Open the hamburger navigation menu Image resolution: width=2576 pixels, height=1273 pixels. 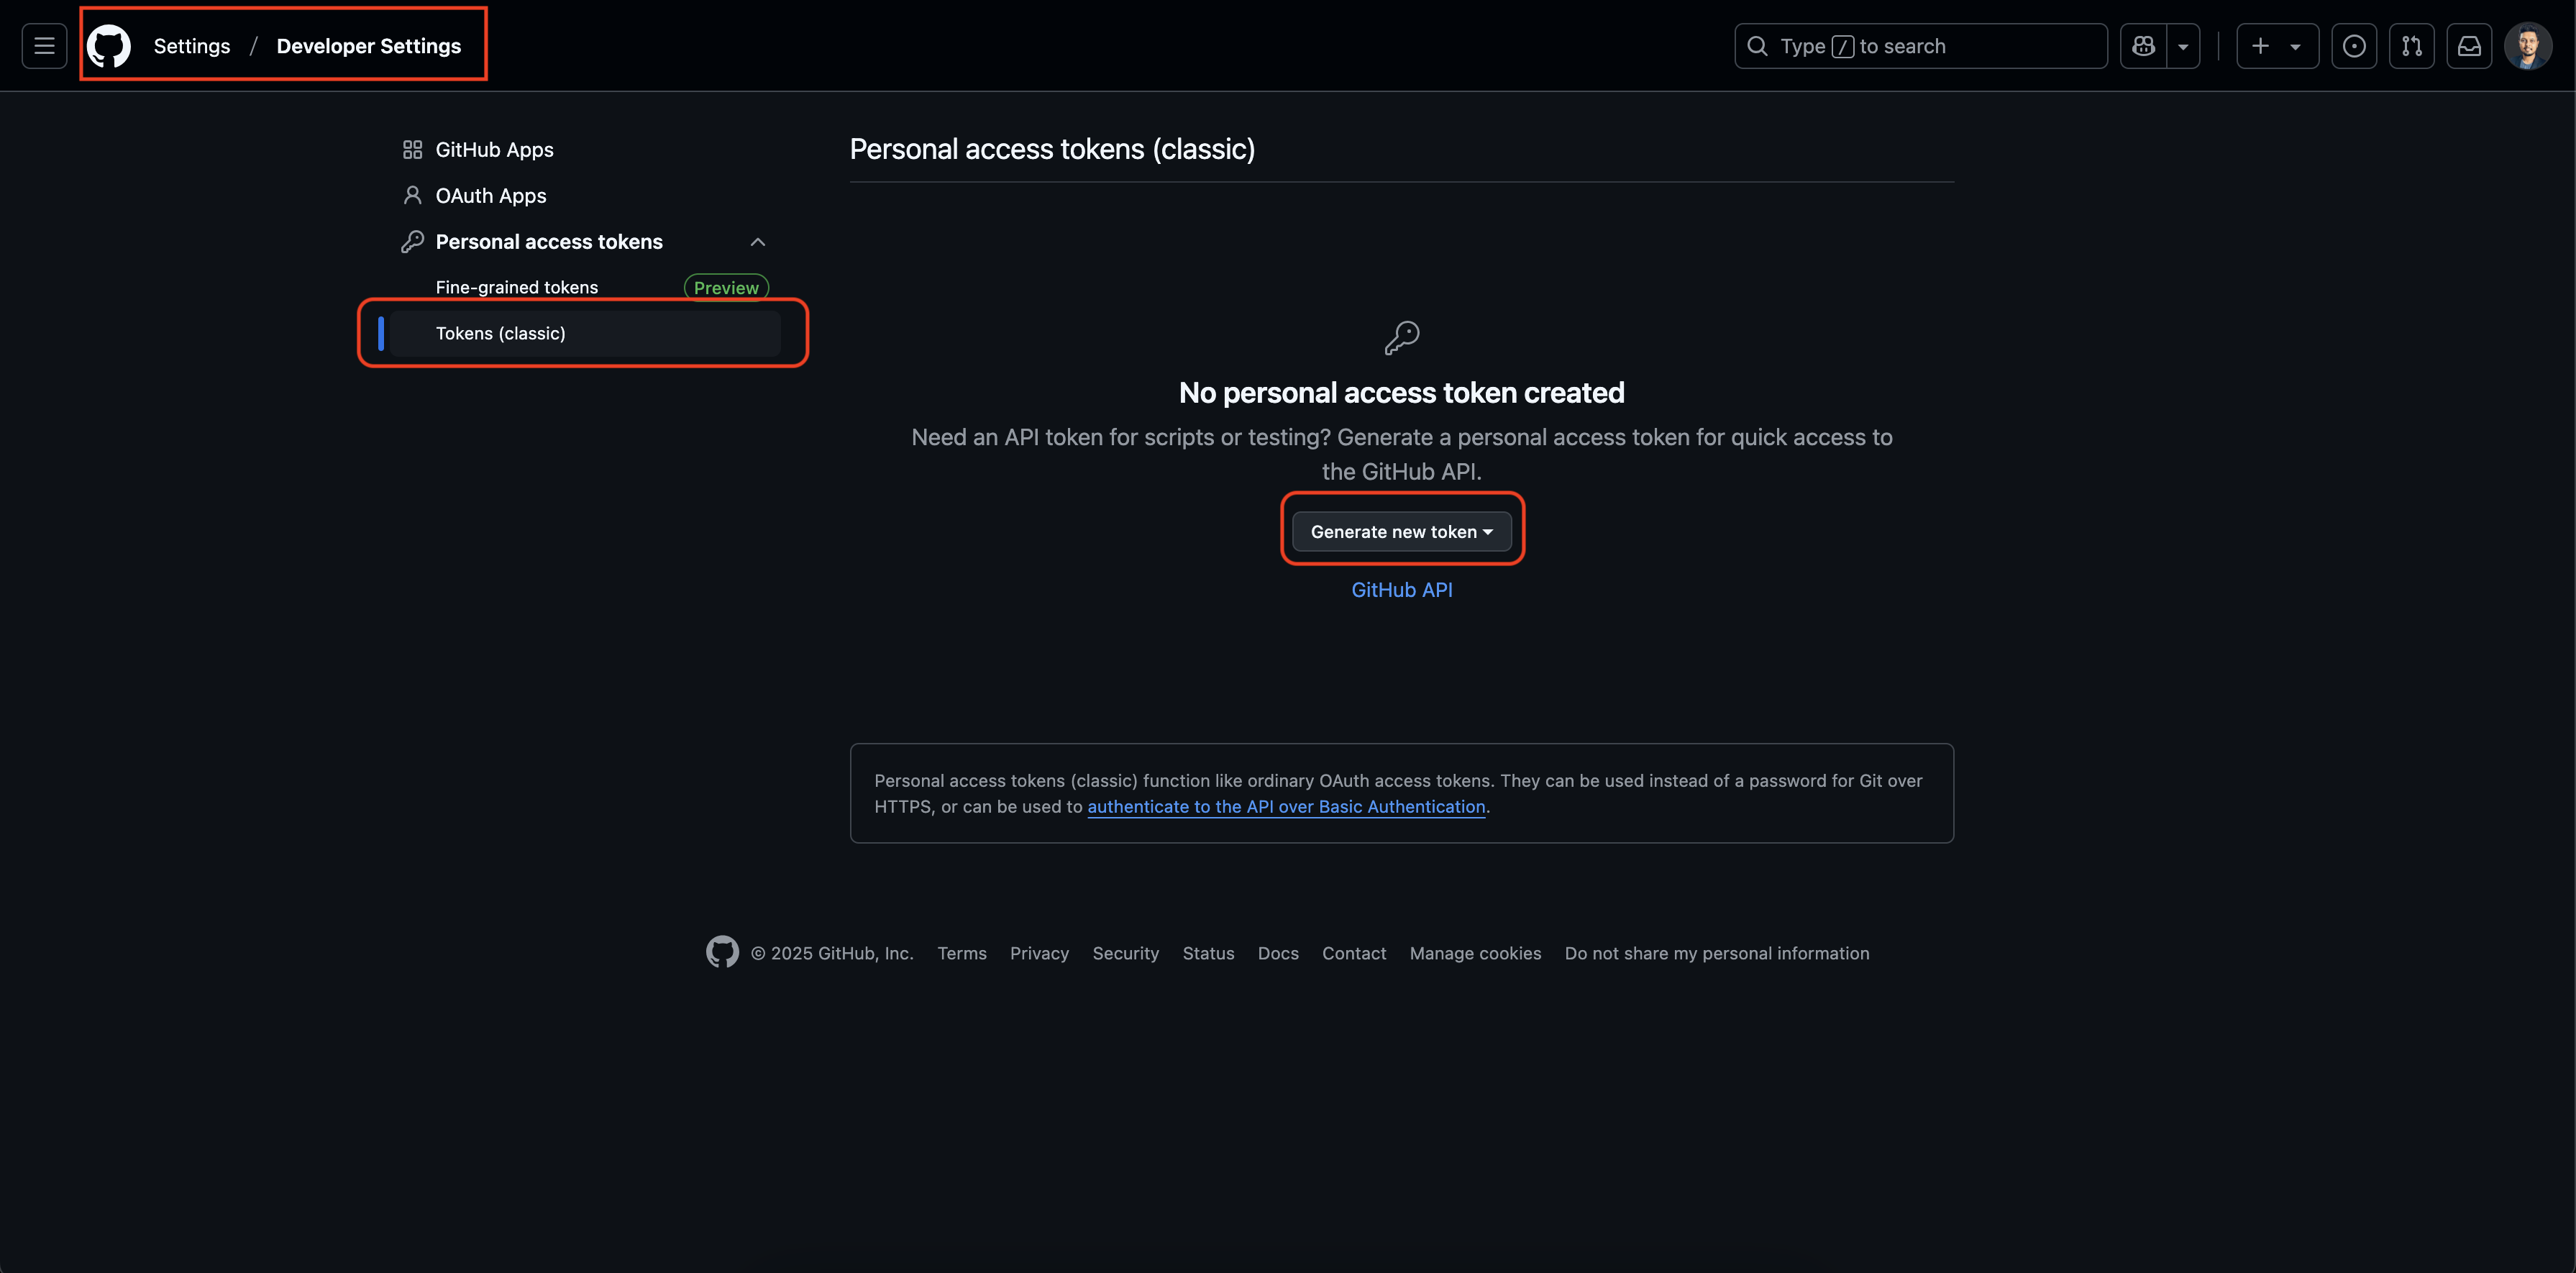(44, 46)
